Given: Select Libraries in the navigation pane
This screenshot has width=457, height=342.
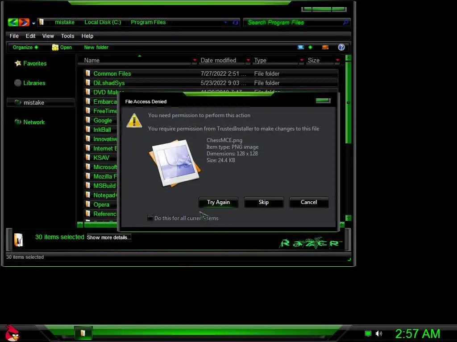Looking at the screenshot, I should click(30, 83).
